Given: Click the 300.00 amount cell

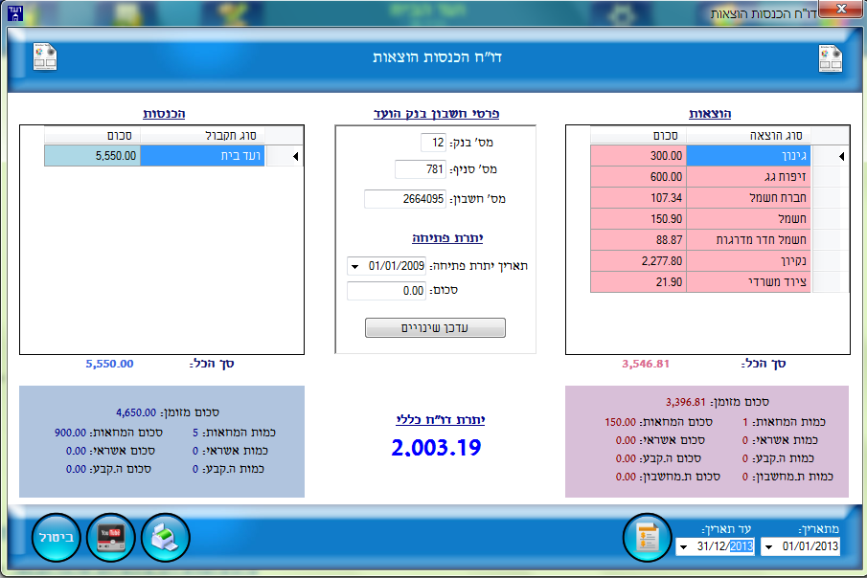Looking at the screenshot, I should [639, 156].
